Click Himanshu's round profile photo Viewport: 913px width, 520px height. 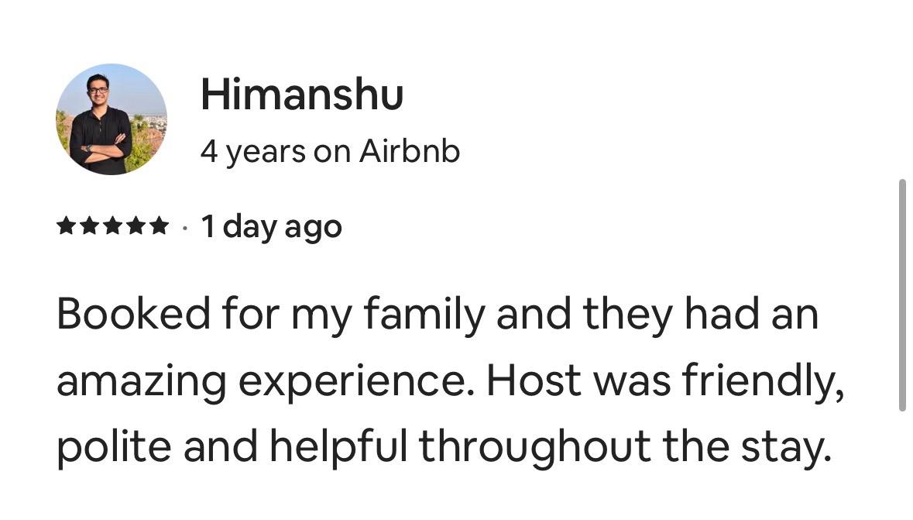[x=111, y=119]
